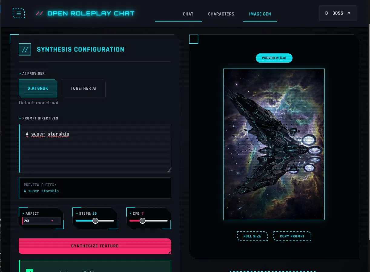Click the B avatar in user menu

(x=326, y=13)
